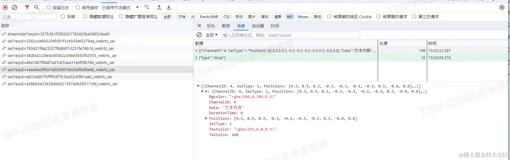Filter by 清单 type

coord(278,17)
